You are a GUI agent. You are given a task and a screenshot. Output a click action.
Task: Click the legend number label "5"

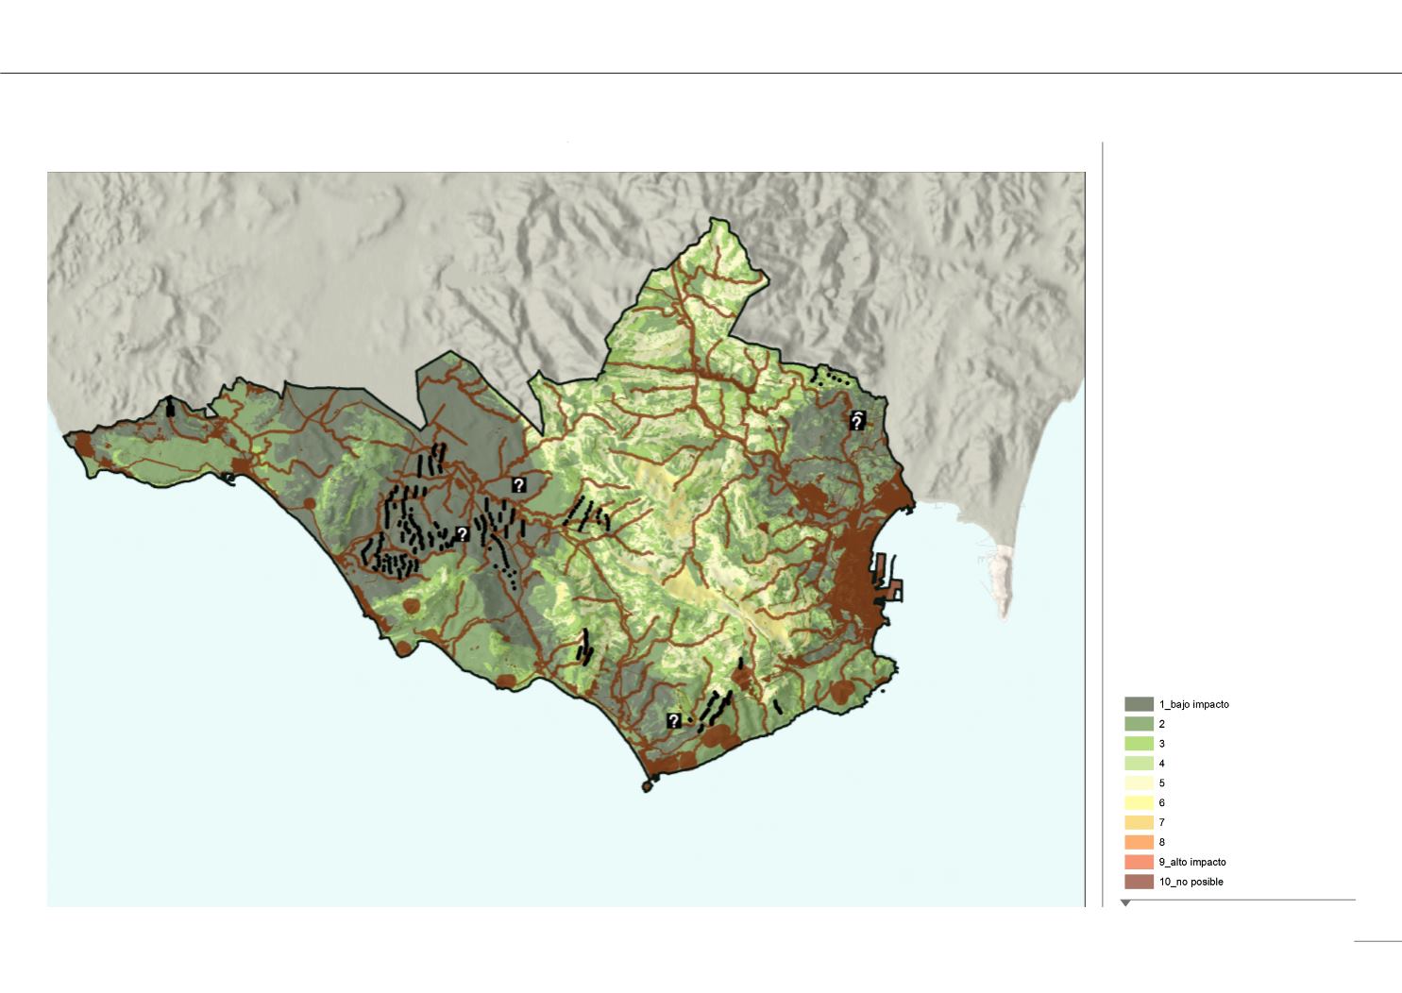(x=1161, y=783)
